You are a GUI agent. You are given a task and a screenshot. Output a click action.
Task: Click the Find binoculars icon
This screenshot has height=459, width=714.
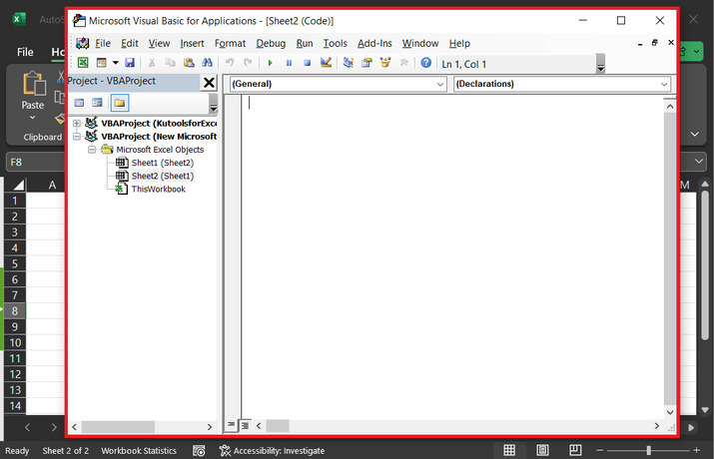pos(208,63)
